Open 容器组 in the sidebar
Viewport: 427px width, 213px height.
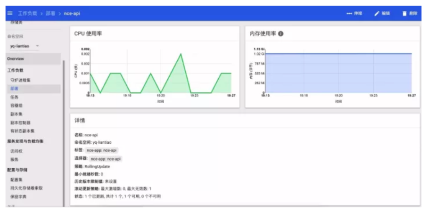tap(16, 106)
